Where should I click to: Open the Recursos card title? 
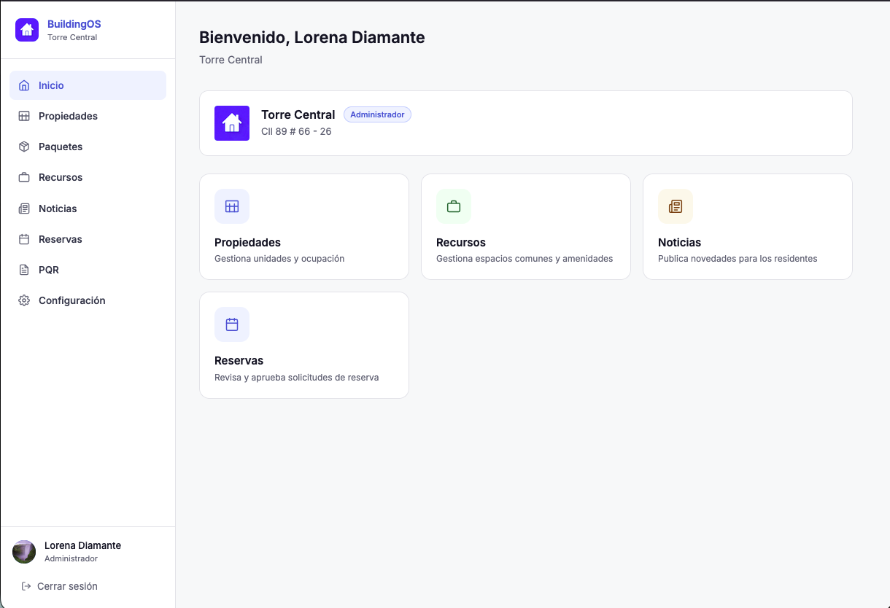click(x=461, y=243)
